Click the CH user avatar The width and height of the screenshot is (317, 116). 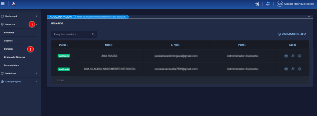click(280, 4)
